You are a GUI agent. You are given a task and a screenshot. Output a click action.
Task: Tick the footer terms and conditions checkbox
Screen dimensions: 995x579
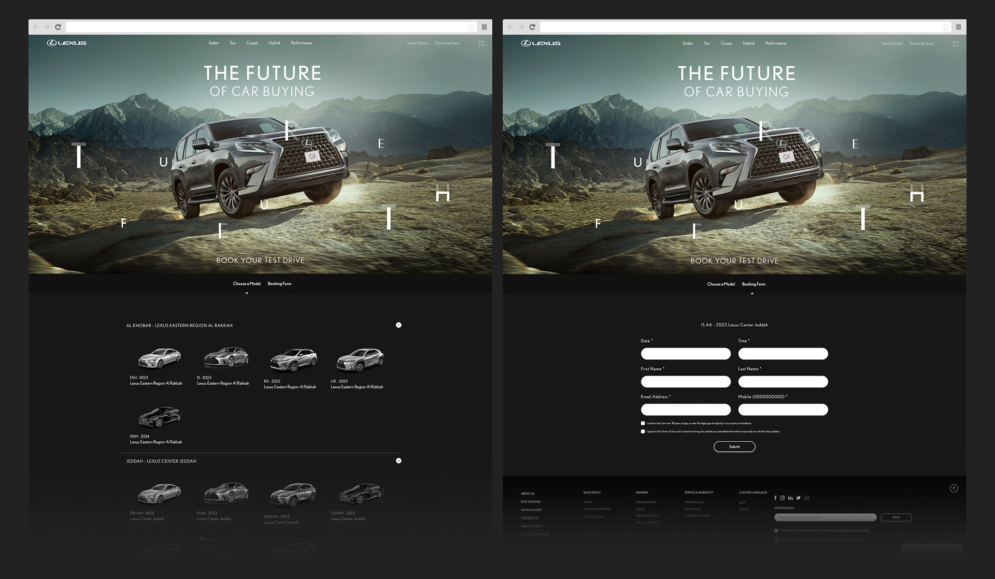click(x=776, y=530)
